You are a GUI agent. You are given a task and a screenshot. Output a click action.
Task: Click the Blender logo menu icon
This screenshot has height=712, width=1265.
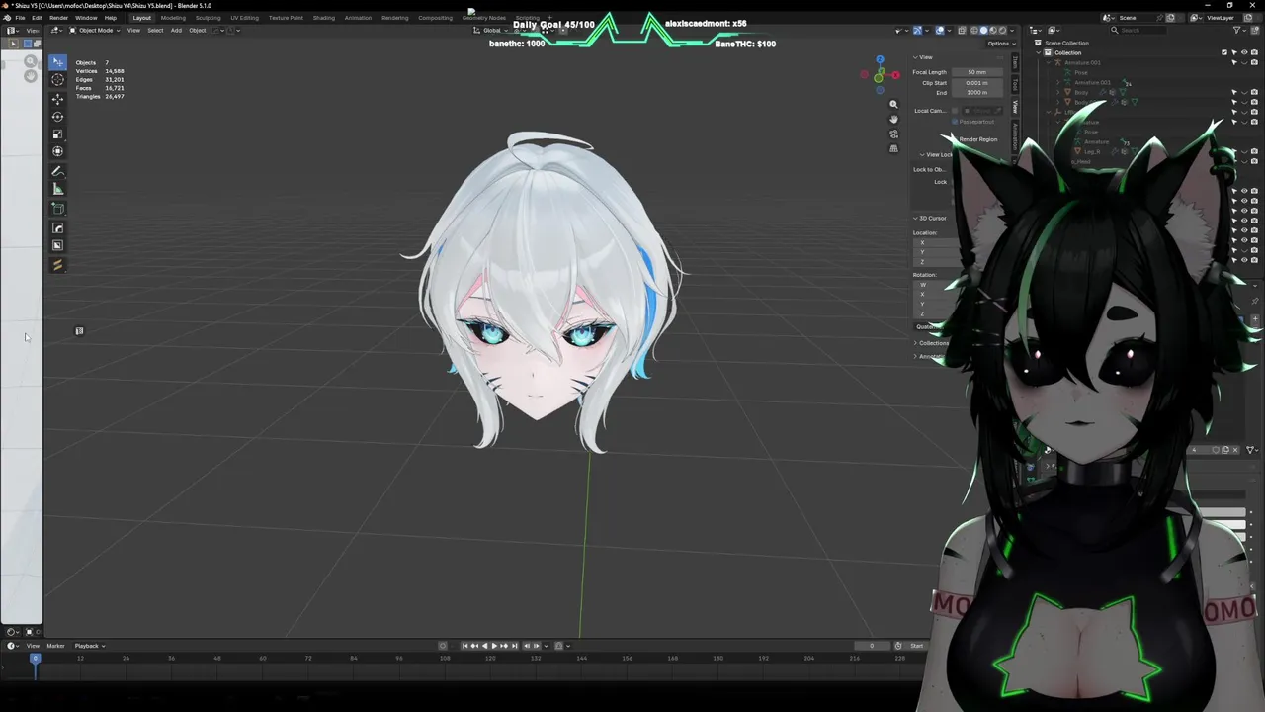coord(6,18)
